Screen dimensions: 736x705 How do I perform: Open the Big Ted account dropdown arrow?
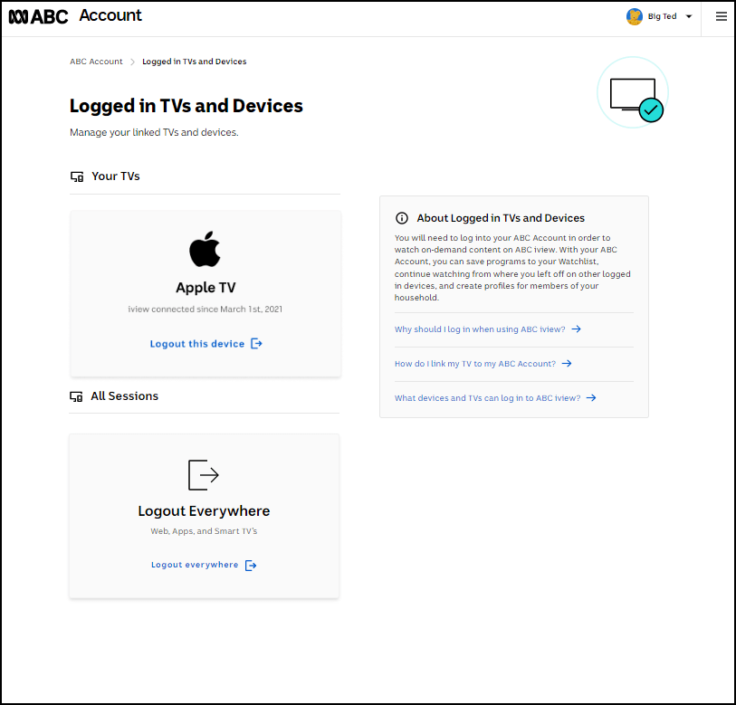click(689, 15)
